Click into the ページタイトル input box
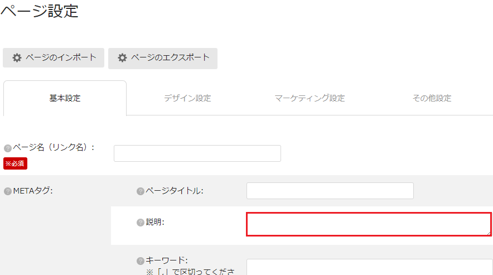Image resolution: width=493 pixels, height=275 pixels. 330,191
